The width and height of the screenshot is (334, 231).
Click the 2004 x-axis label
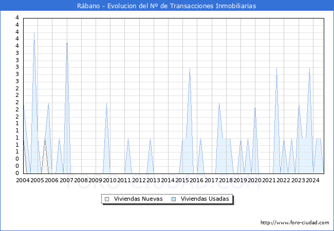tap(23, 180)
